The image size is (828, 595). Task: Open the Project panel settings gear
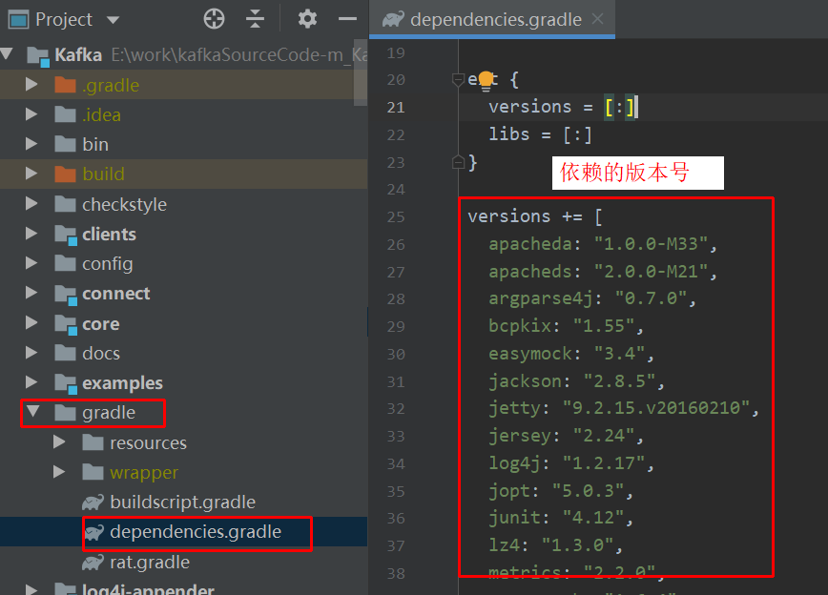point(306,18)
